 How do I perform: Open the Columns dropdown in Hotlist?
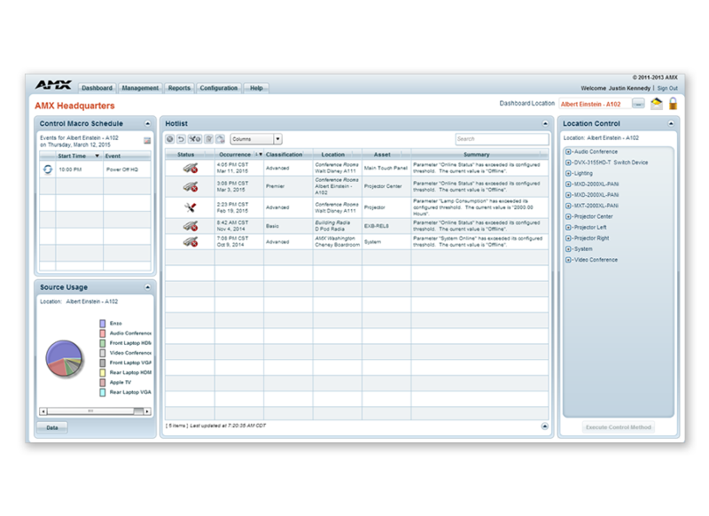(x=256, y=139)
